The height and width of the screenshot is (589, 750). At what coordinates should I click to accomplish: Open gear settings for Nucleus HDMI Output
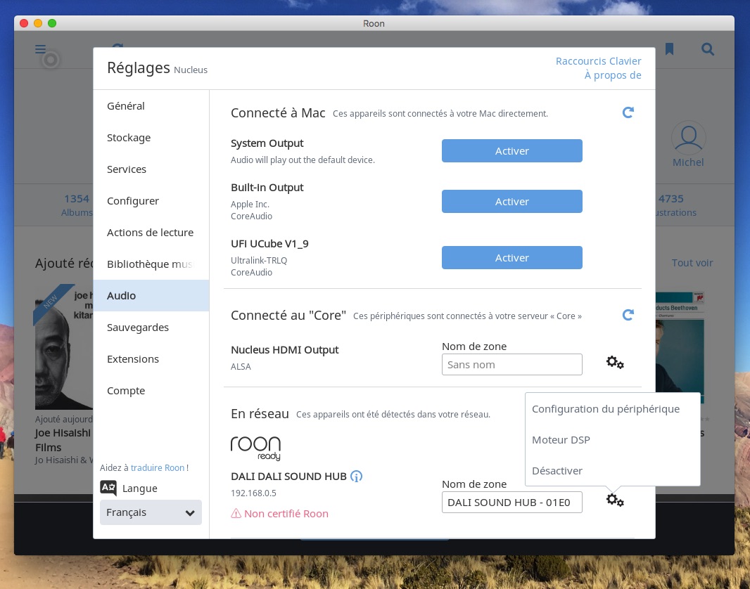(615, 363)
